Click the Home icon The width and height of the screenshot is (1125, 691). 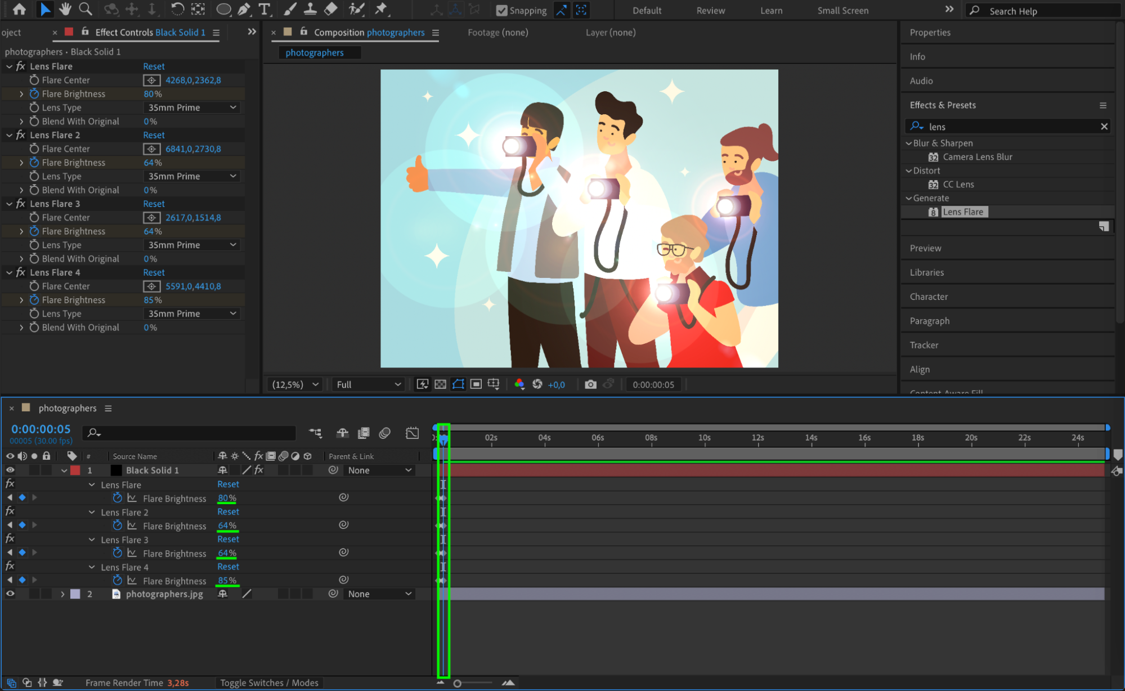[x=19, y=9]
